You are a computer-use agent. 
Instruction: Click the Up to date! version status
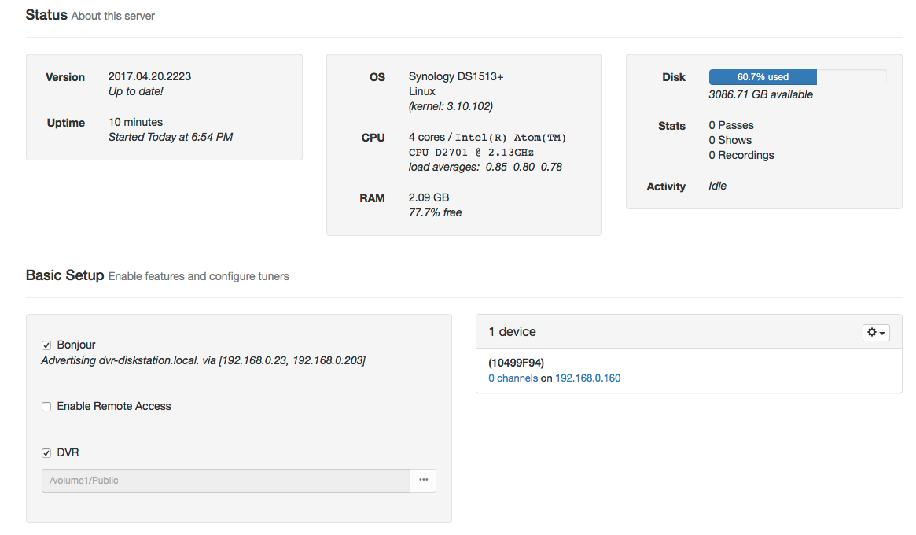(135, 92)
